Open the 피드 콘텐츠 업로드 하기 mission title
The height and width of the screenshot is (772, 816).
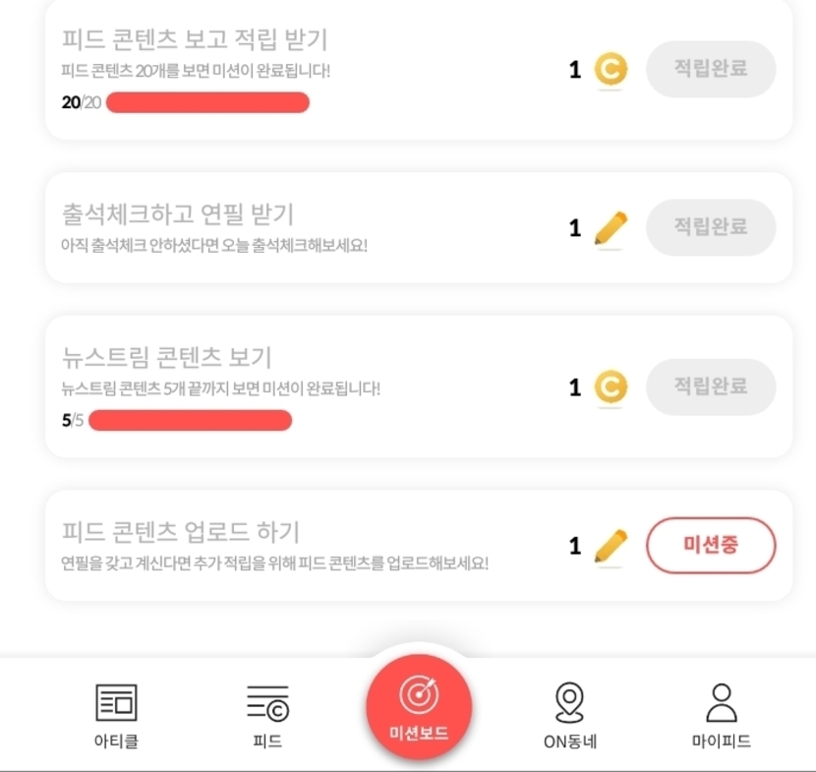coord(181,532)
